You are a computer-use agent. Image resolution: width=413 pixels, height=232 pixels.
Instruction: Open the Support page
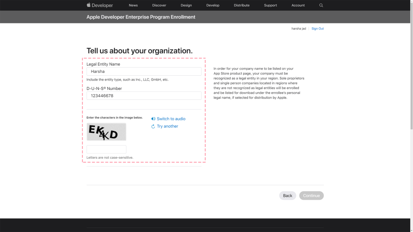[271, 5]
